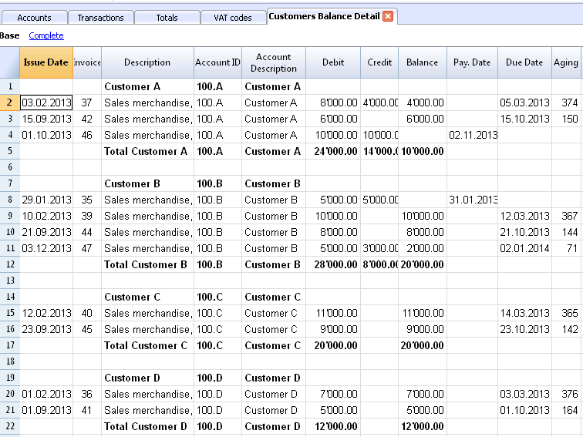The image size is (583, 437).
Task: Select issue date cell 23.09.2013
Action: pyautogui.click(x=46, y=329)
